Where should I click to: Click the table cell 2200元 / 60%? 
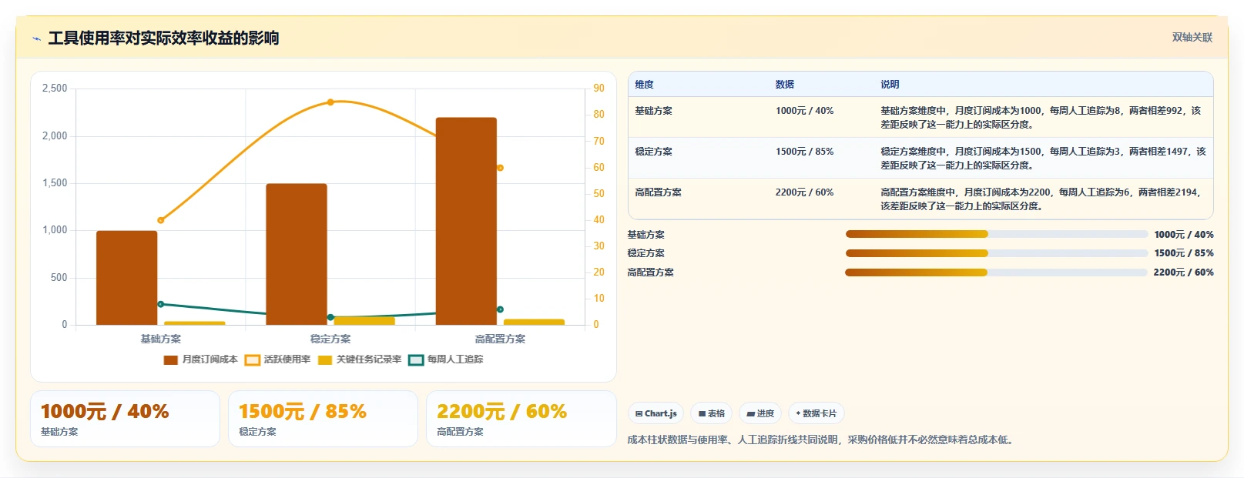804,192
